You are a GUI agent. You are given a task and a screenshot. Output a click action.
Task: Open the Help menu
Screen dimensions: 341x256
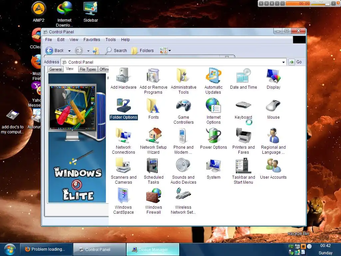coord(125,40)
